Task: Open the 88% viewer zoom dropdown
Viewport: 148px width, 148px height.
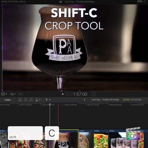Action: pos(141,1)
